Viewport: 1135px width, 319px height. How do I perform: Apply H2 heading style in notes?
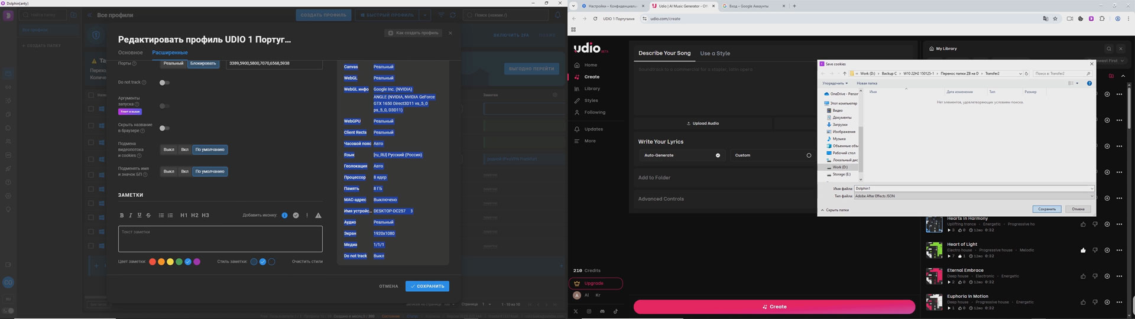194,215
